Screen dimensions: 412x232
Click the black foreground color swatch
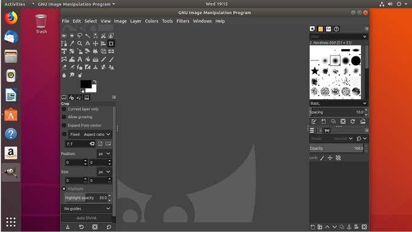click(85, 84)
